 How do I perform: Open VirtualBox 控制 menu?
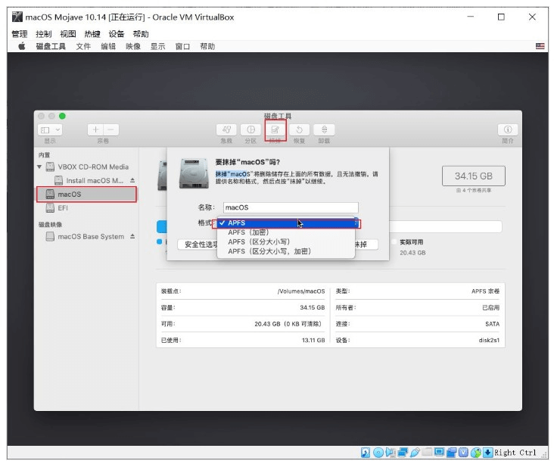tap(44, 34)
